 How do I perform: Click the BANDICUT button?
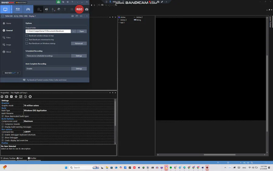pos(11,73)
